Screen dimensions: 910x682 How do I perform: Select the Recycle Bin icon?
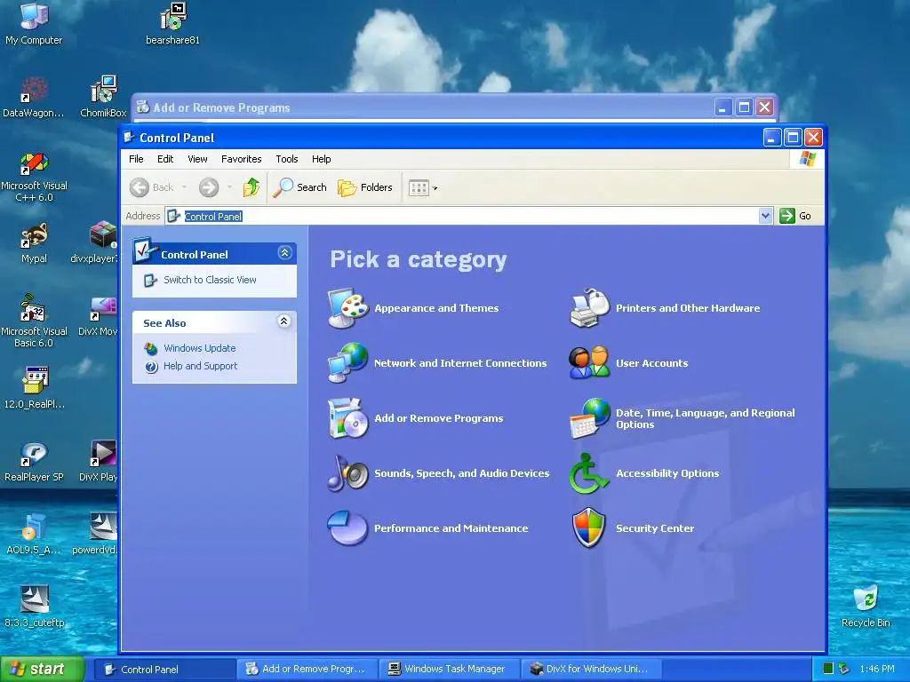[866, 607]
